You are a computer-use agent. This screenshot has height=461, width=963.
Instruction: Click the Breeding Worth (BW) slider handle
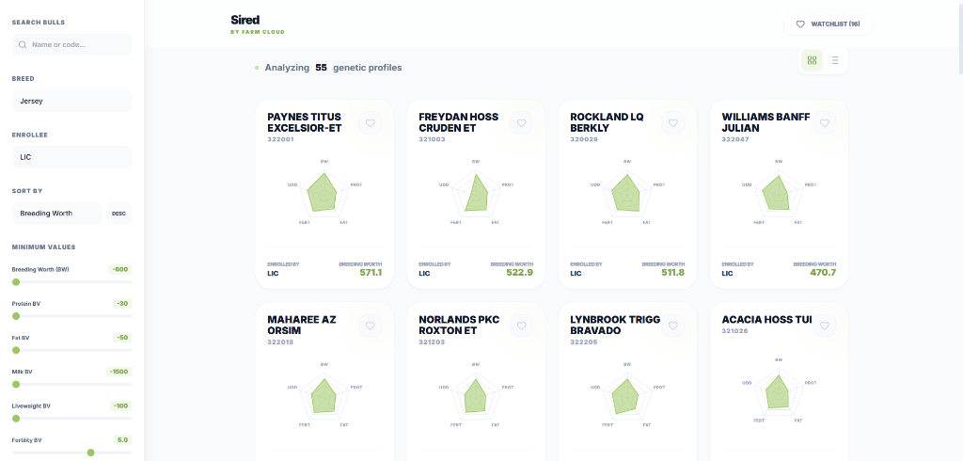(x=15, y=281)
